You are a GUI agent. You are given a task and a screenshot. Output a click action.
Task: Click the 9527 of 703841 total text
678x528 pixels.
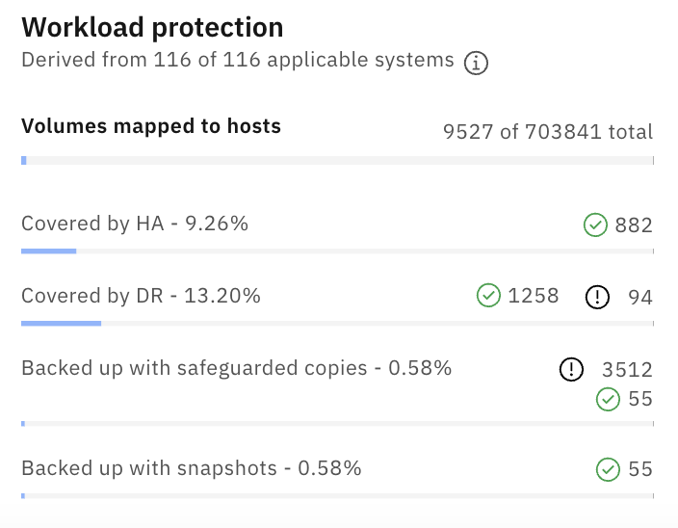tap(548, 132)
